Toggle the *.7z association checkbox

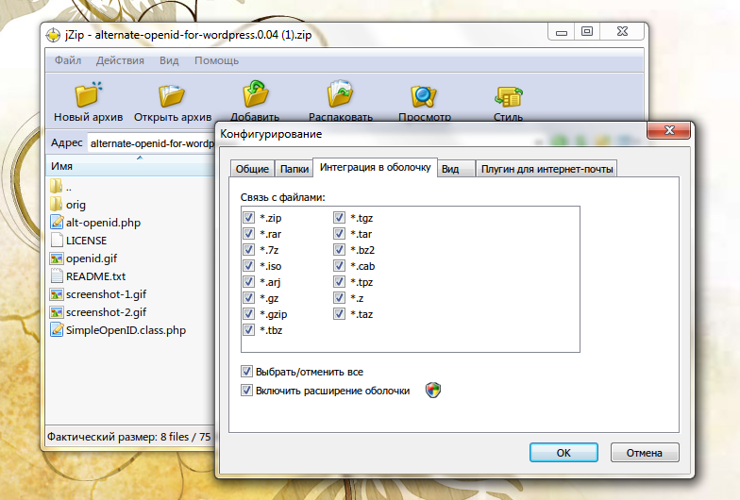point(248,249)
